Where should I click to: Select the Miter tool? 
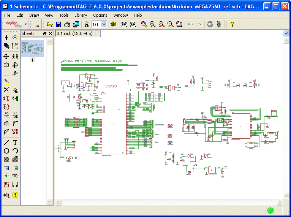(15, 124)
